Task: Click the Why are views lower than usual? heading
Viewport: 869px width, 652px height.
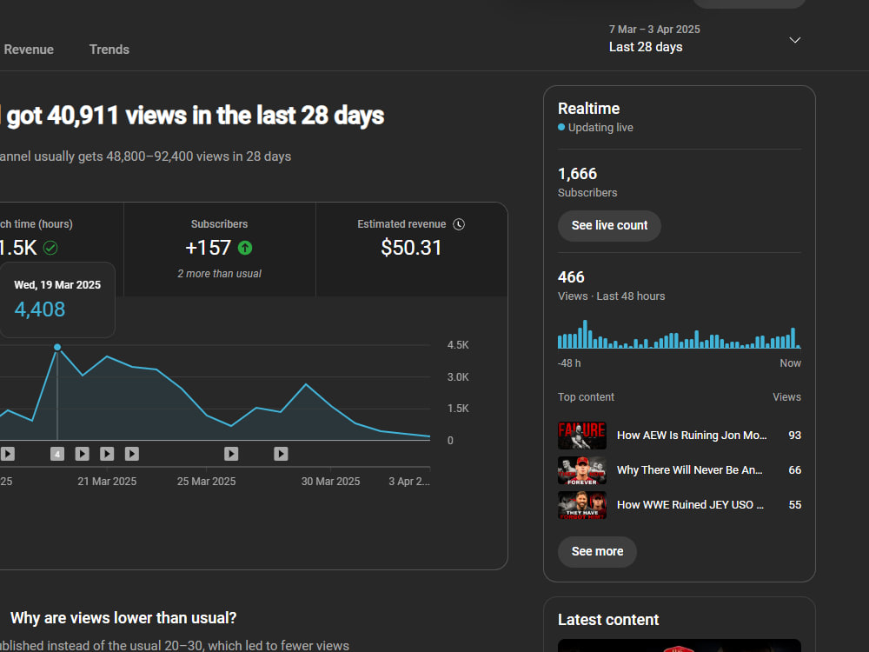Action: tap(123, 618)
